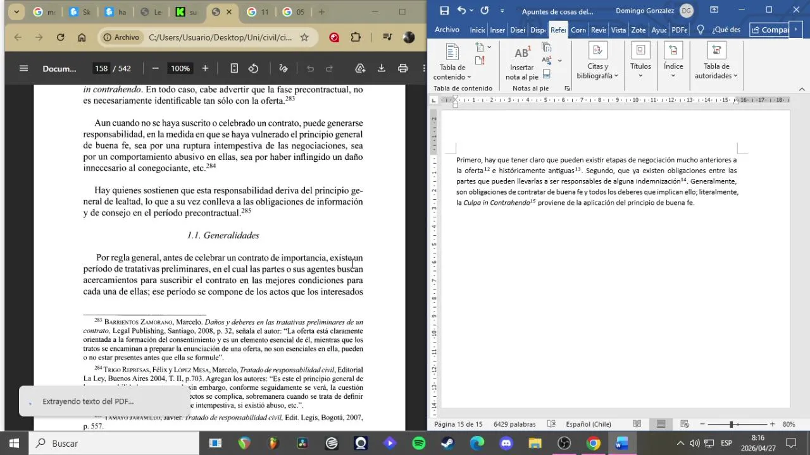This screenshot has width=810, height=455.
Task: Click the Chrome address bar URL
Action: (x=220, y=37)
